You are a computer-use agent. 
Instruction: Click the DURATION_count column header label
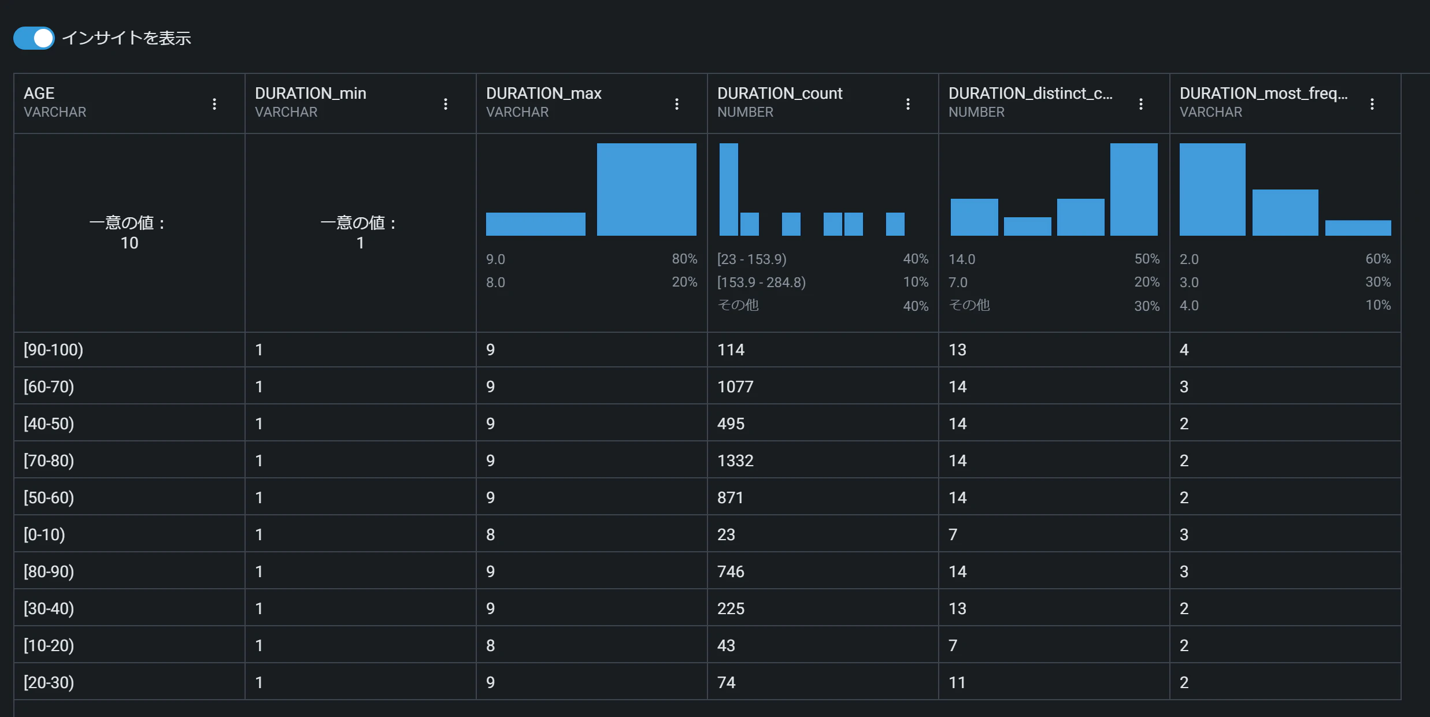[780, 94]
